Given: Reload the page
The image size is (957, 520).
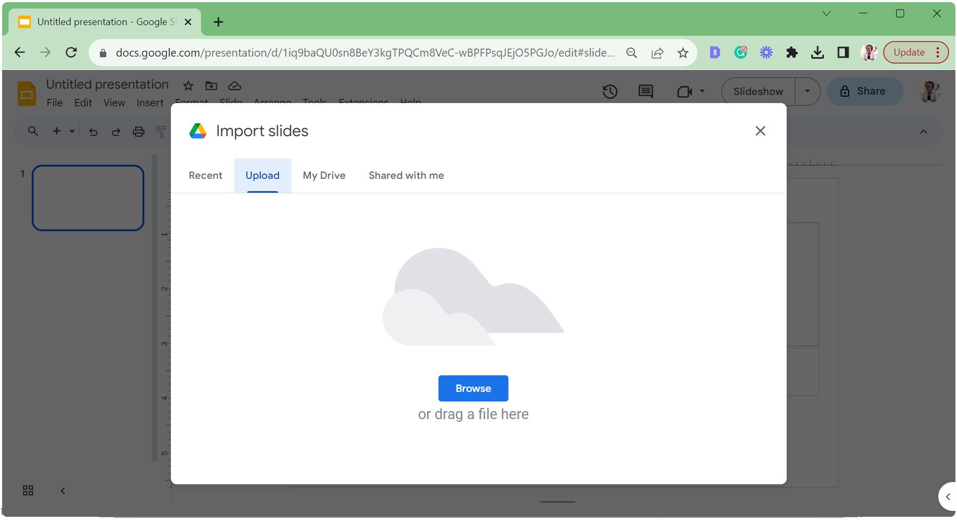Looking at the screenshot, I should tap(71, 52).
